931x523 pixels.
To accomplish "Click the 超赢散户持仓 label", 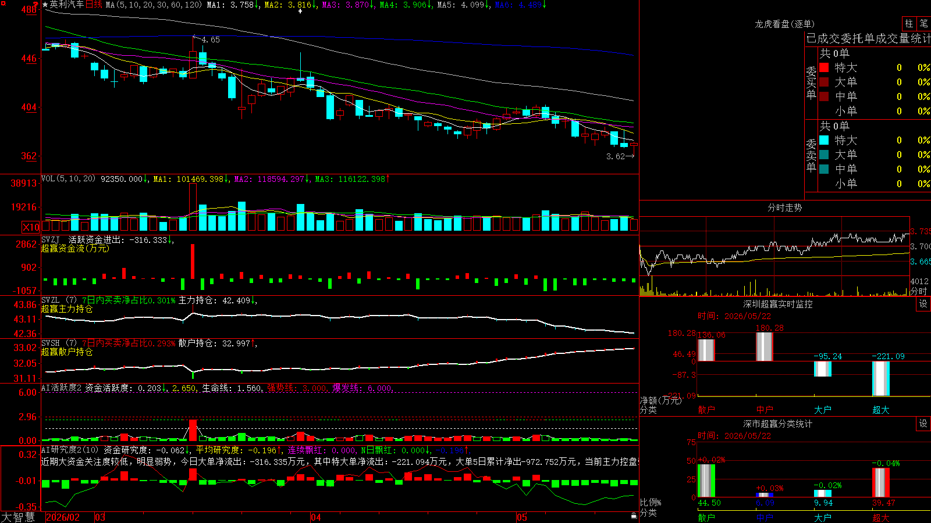I will [x=67, y=352].
